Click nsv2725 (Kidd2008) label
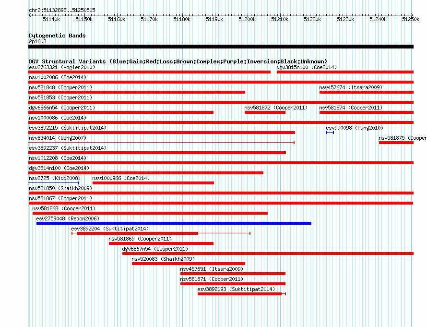 [x=55, y=178]
